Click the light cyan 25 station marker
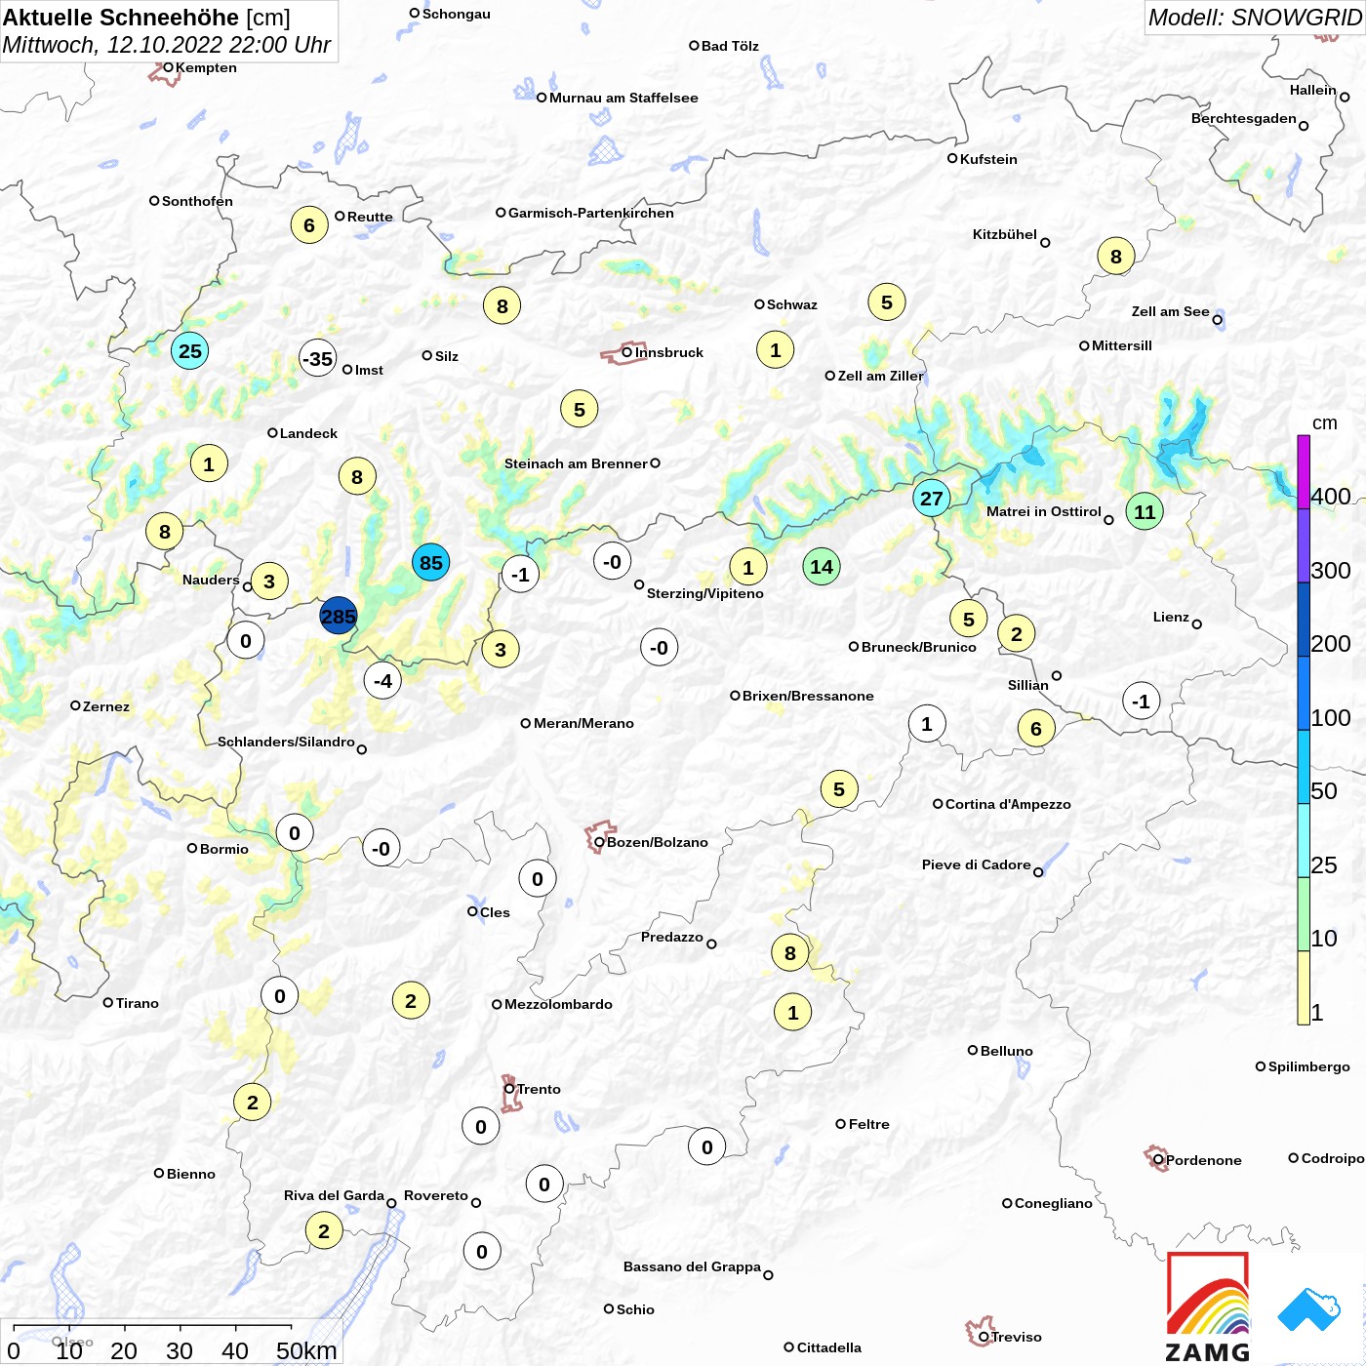Screen dimensions: 1366x1366 point(190,350)
